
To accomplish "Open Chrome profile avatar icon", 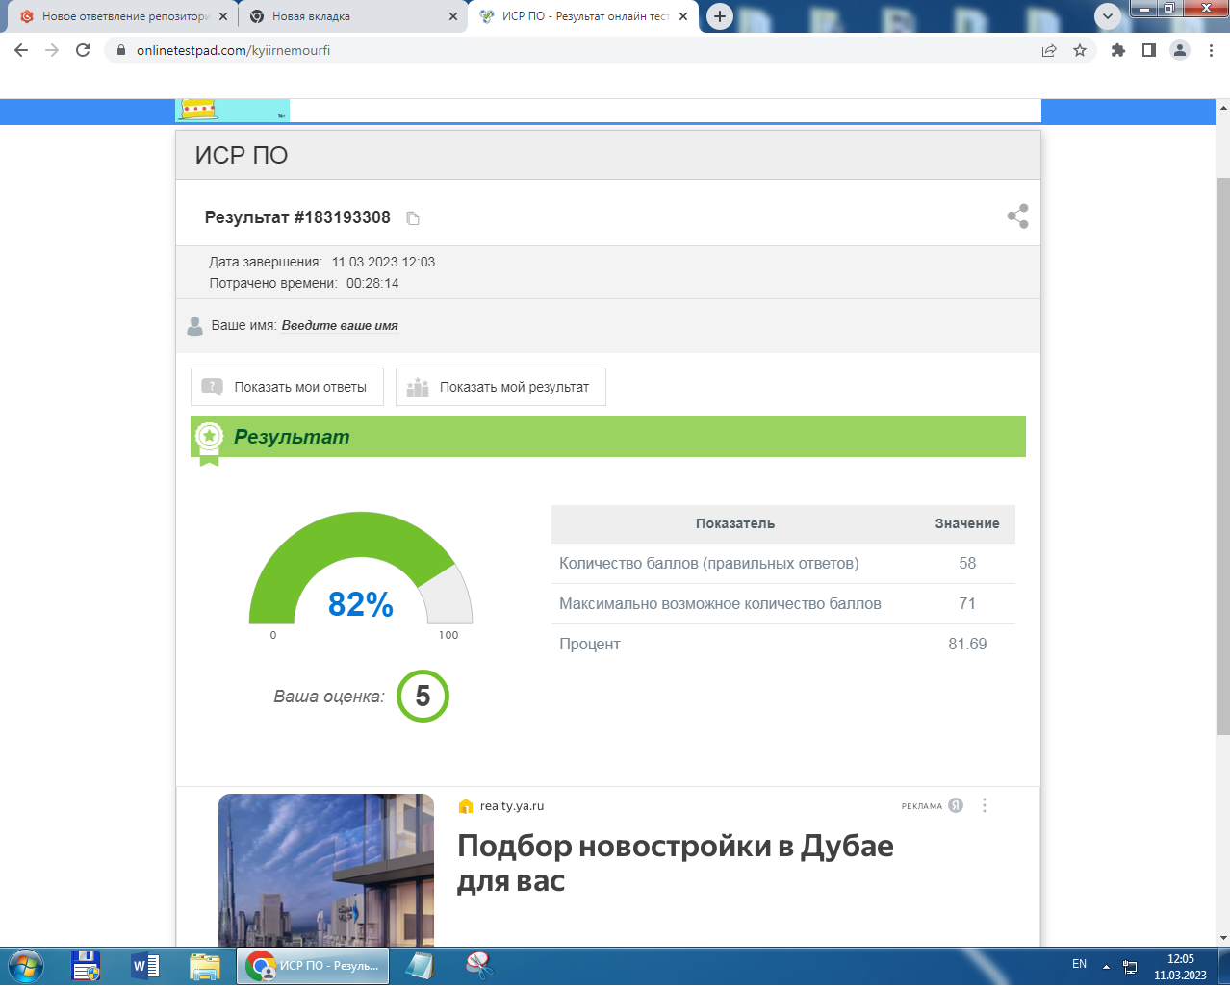I will pos(1179,50).
